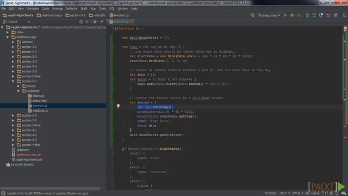The image size is (348, 196).
Task: Expand the section-3-2 folder
Action: coord(13,115)
